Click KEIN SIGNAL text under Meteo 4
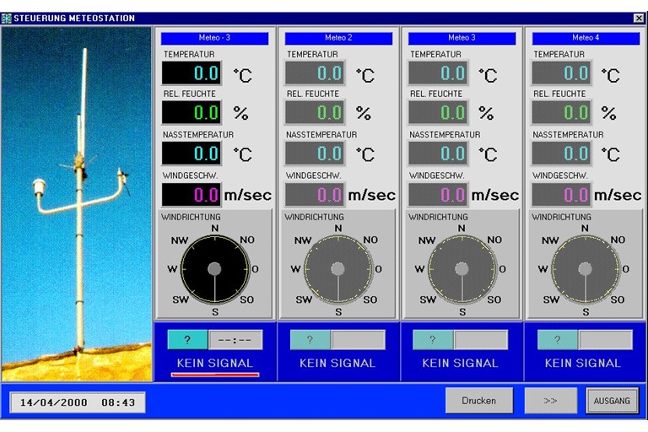 pyautogui.click(x=583, y=363)
